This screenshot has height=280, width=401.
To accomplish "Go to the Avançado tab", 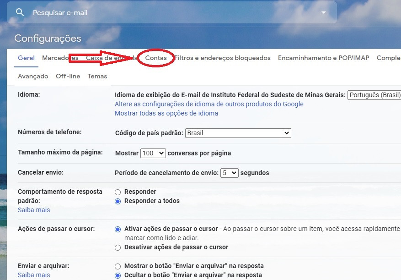I will (x=33, y=76).
